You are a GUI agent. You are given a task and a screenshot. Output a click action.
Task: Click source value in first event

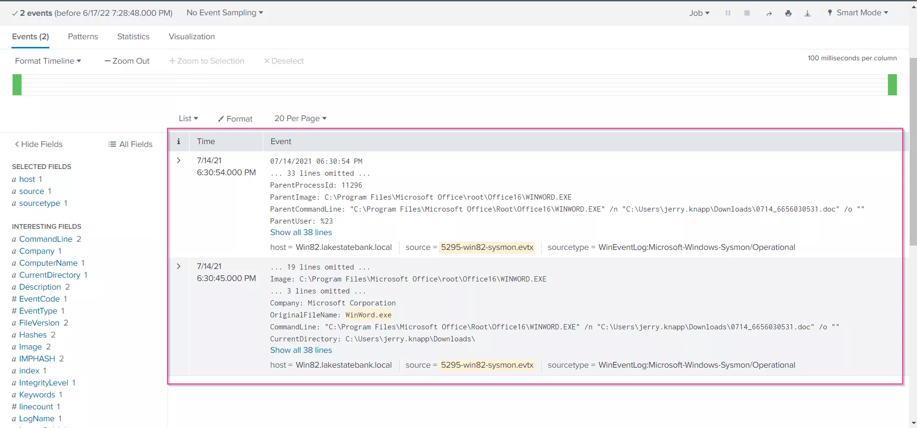(x=487, y=247)
